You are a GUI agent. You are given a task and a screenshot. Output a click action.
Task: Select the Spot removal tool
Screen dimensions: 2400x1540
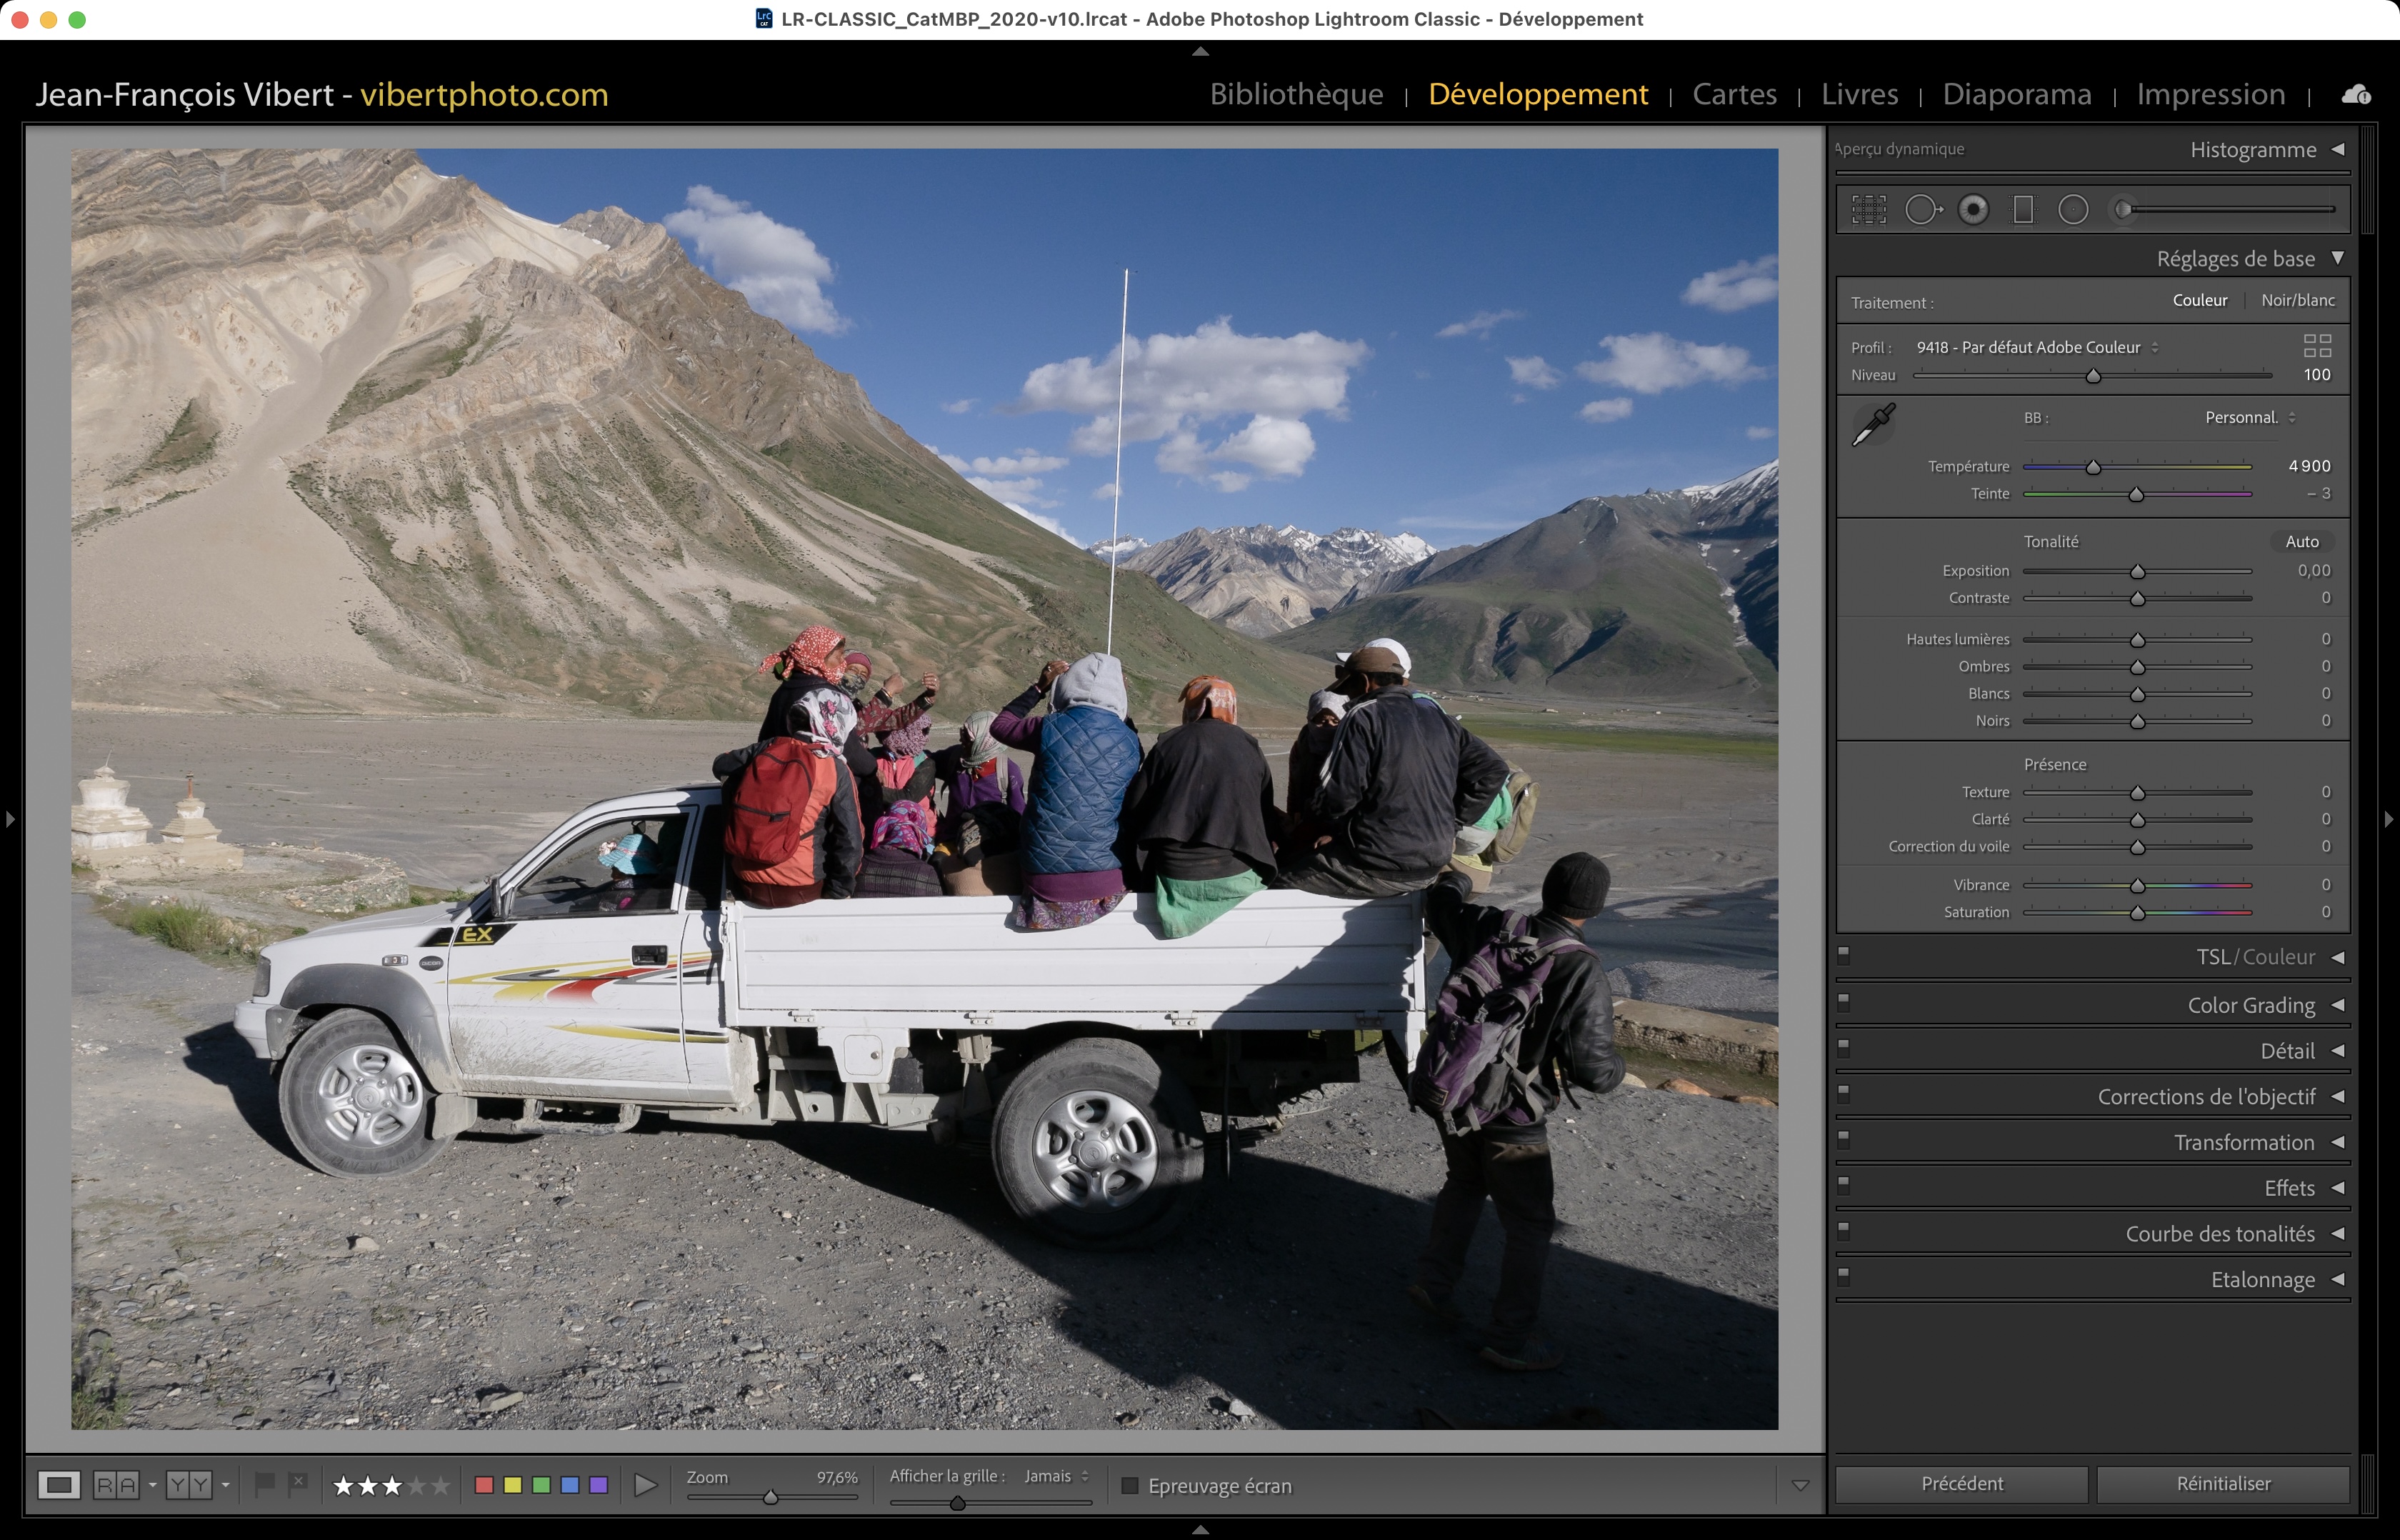(1921, 209)
